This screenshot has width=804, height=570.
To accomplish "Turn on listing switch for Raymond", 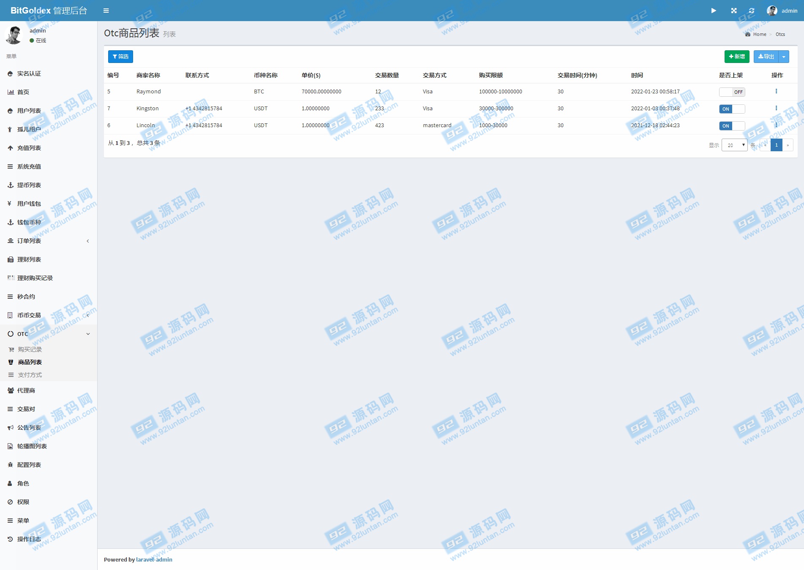I will pos(732,92).
